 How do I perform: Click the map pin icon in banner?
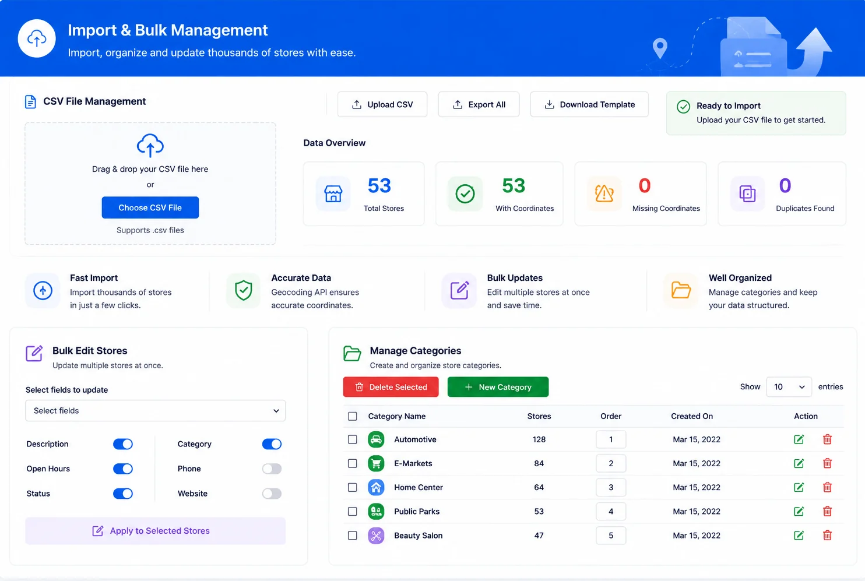(660, 48)
